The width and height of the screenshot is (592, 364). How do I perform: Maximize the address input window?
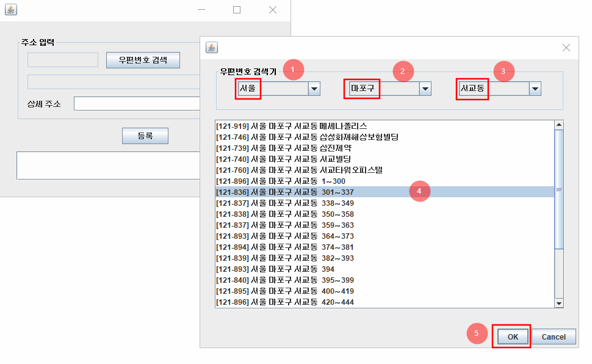(x=237, y=10)
